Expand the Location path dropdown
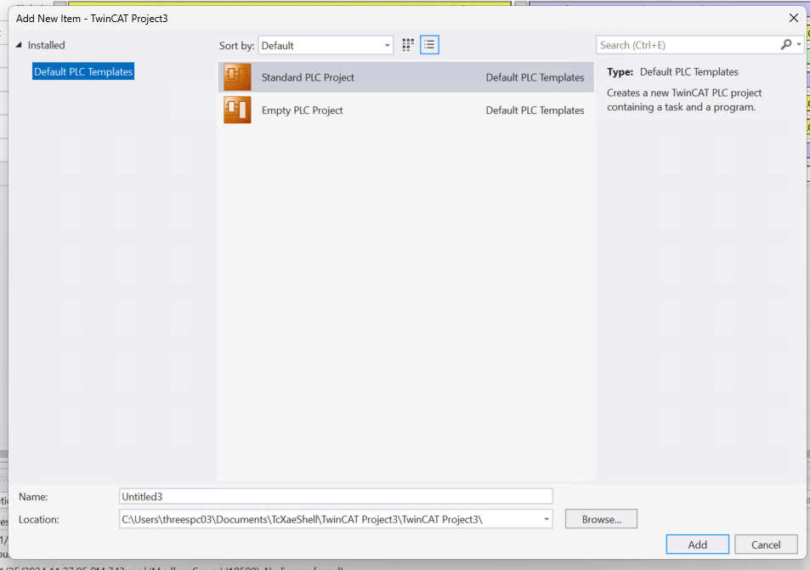The width and height of the screenshot is (810, 570). point(546,519)
